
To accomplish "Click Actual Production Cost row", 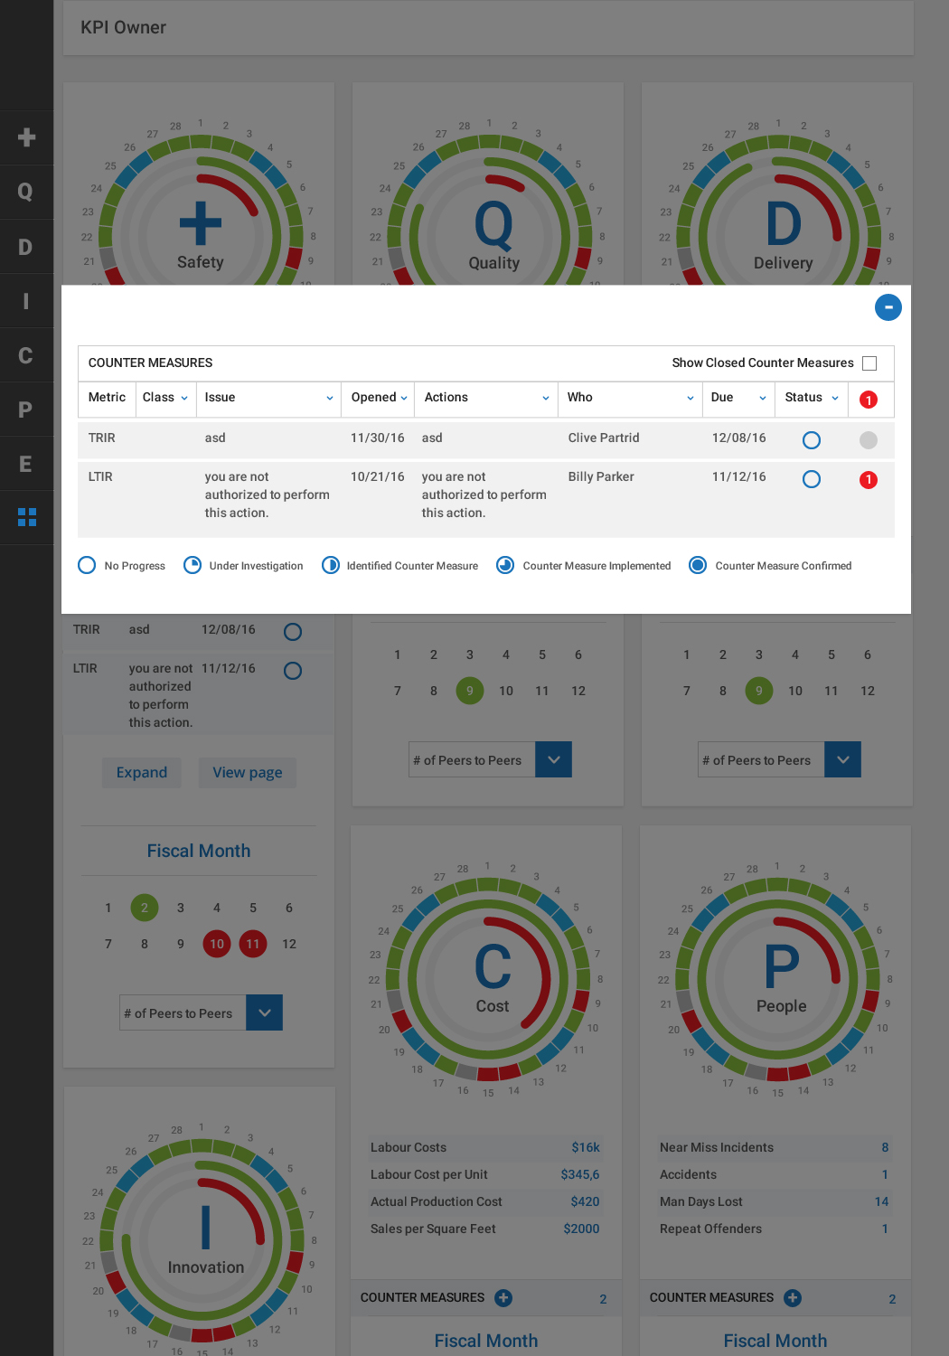I will (x=486, y=1201).
